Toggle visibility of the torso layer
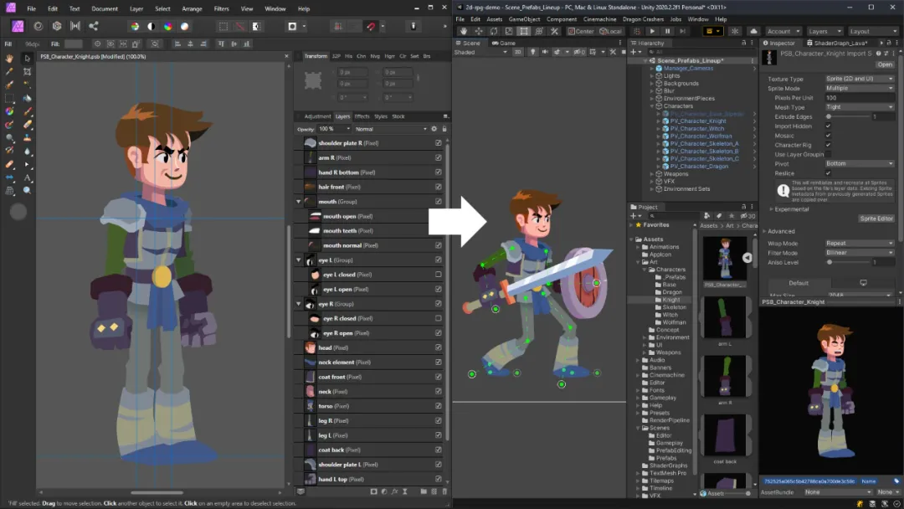 (x=439, y=405)
